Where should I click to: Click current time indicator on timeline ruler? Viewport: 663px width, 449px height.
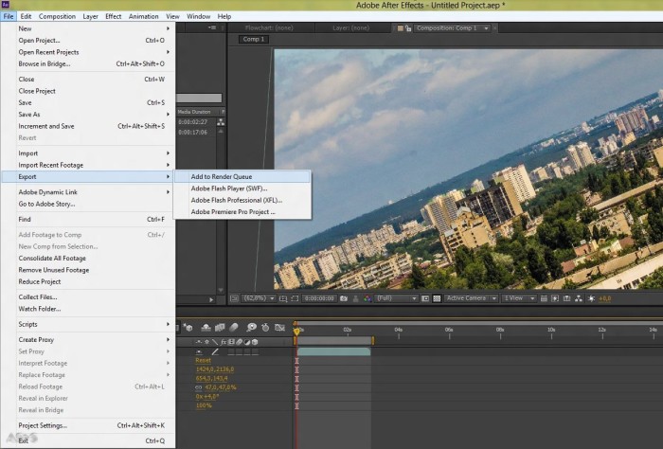296,331
